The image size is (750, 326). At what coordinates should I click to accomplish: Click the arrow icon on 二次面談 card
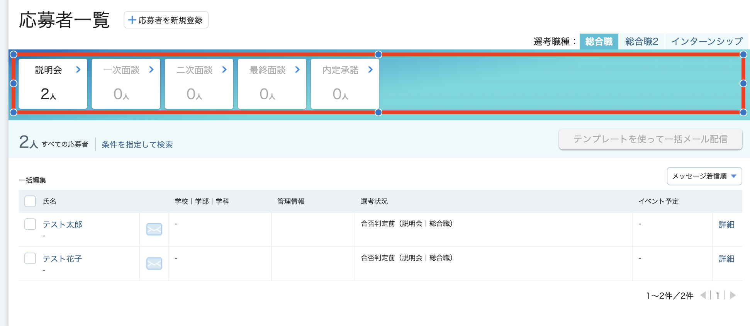tap(224, 70)
